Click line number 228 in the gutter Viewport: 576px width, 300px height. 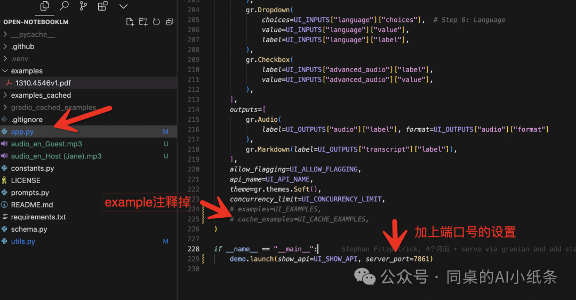coord(193,249)
